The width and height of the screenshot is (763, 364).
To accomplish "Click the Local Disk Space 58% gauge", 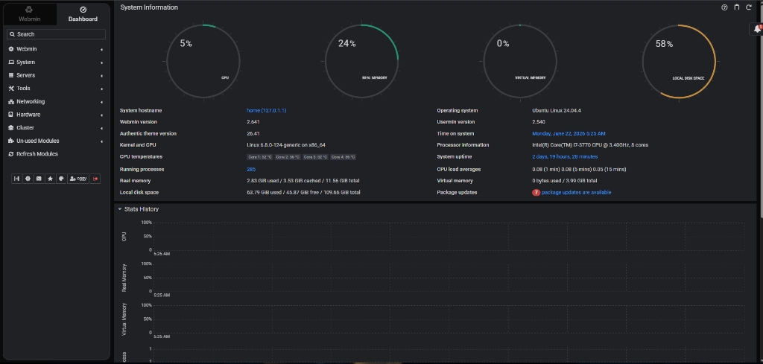I will [680, 62].
